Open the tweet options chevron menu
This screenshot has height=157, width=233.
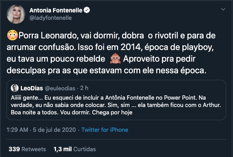point(223,9)
